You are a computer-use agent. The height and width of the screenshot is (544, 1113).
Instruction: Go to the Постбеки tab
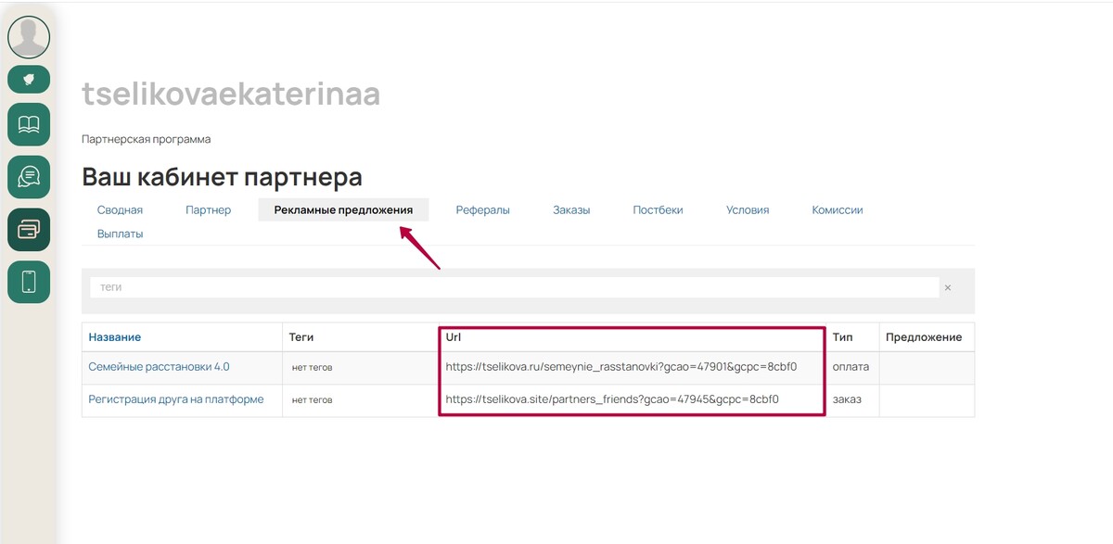click(x=658, y=210)
